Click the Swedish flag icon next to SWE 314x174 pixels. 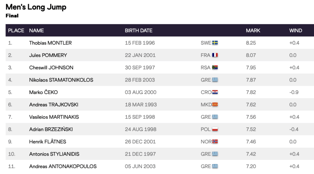pyautogui.click(x=215, y=43)
